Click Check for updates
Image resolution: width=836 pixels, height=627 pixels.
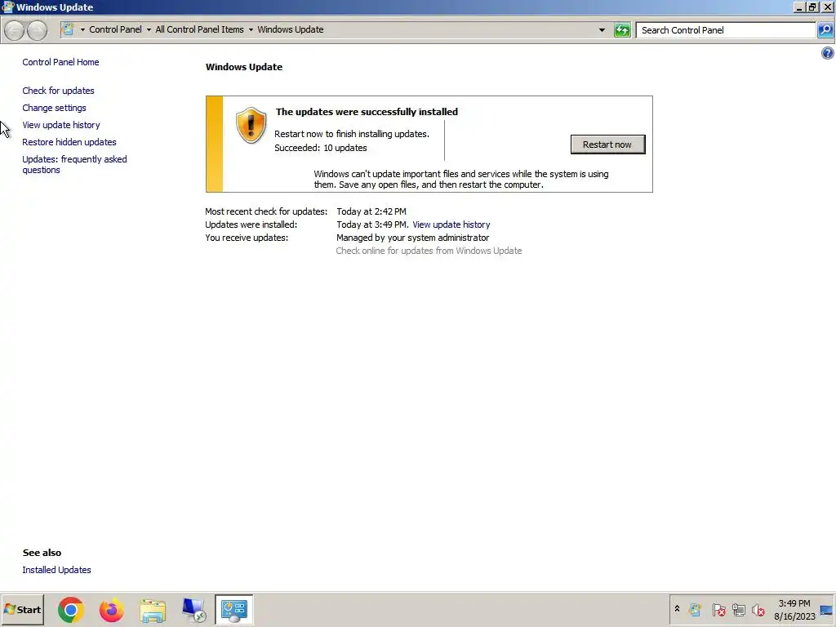pos(58,91)
